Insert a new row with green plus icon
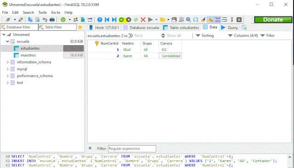294x168 pixels. [121, 20]
